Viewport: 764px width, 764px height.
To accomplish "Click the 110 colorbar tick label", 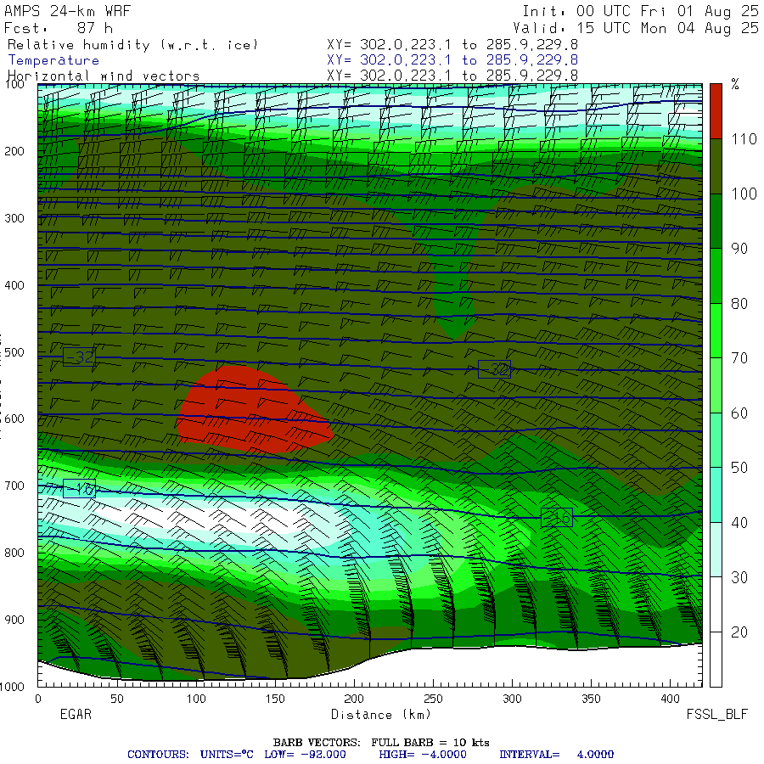I will [x=744, y=139].
